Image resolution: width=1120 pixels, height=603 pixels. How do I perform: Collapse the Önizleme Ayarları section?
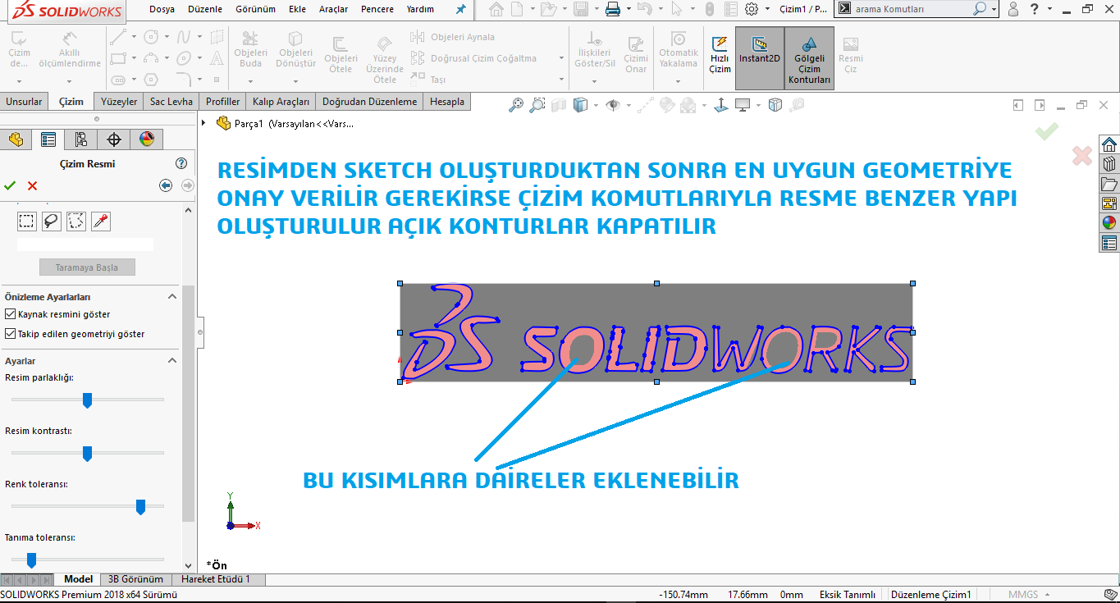pyautogui.click(x=172, y=296)
